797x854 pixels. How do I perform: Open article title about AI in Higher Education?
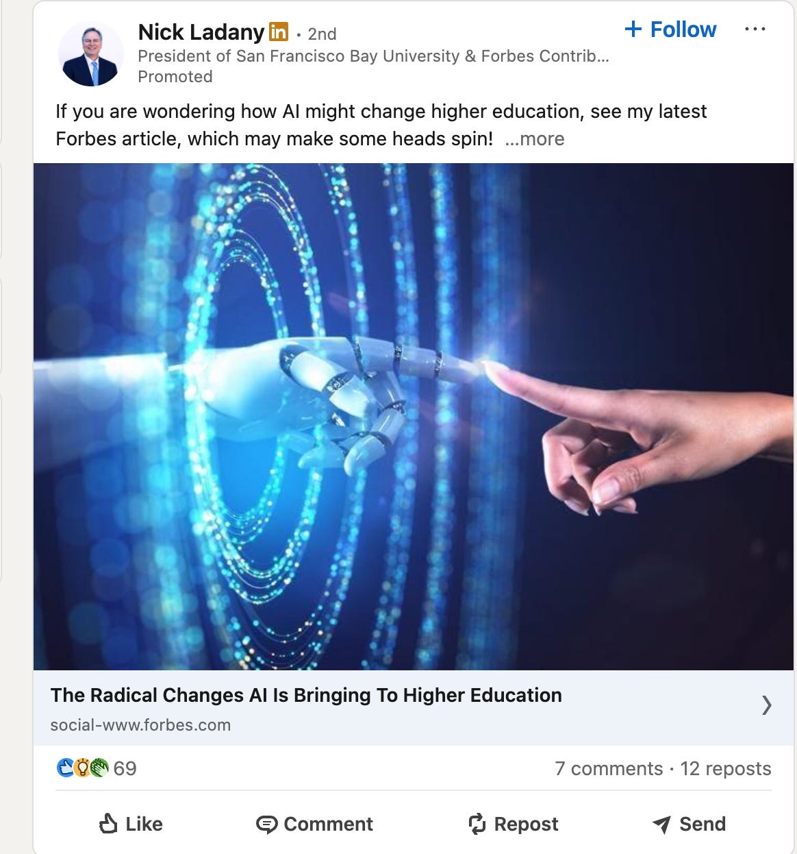[306, 695]
